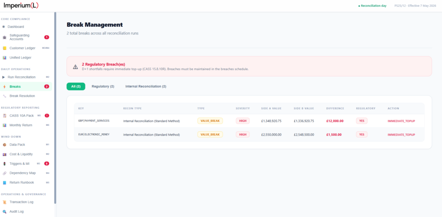Click PS25/12 - Effective 7 May 2026 text
The height and width of the screenshot is (217, 442).
pyautogui.click(x=416, y=6)
